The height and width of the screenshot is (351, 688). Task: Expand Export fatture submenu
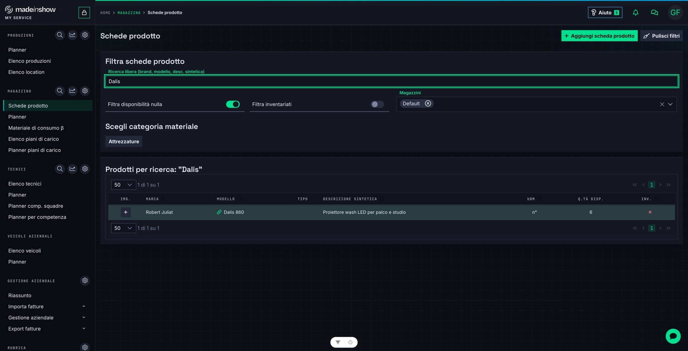83,328
